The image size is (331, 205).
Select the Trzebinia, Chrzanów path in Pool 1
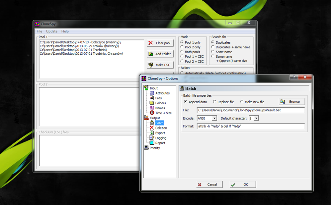pyautogui.click(x=81, y=53)
